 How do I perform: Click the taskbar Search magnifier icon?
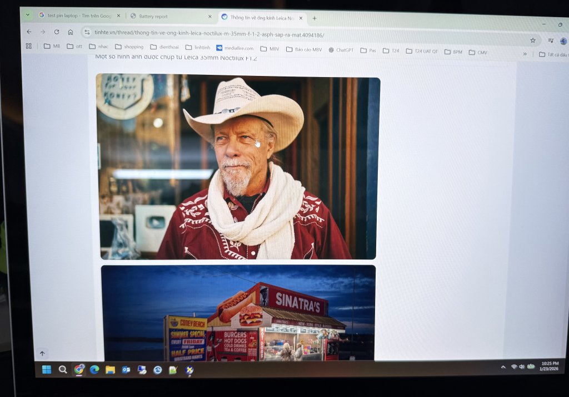coord(63,369)
